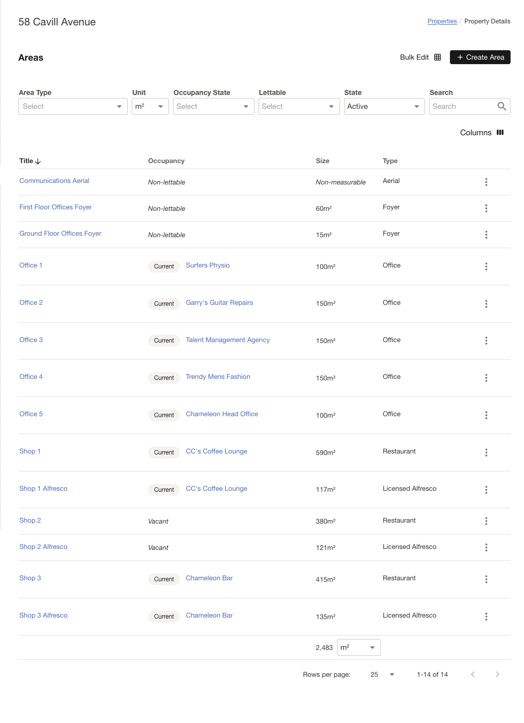Click the previous page chevron
The height and width of the screenshot is (723, 524).
[x=473, y=674]
